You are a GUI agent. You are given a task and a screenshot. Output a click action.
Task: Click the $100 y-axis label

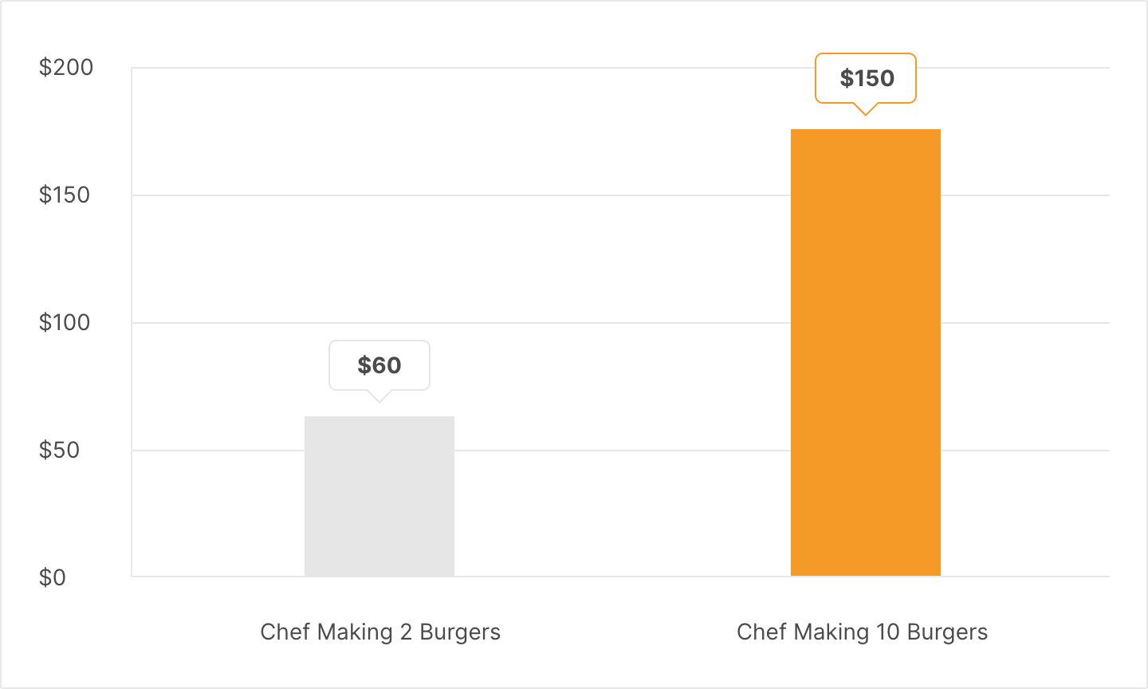65,323
